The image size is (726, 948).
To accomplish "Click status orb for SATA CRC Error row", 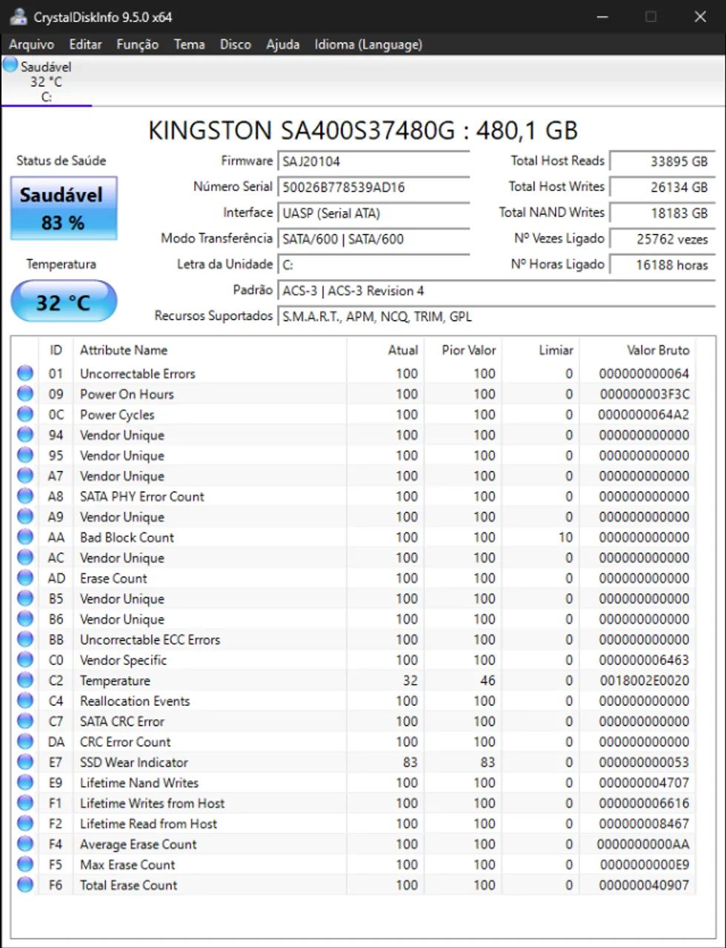I will click(x=25, y=721).
